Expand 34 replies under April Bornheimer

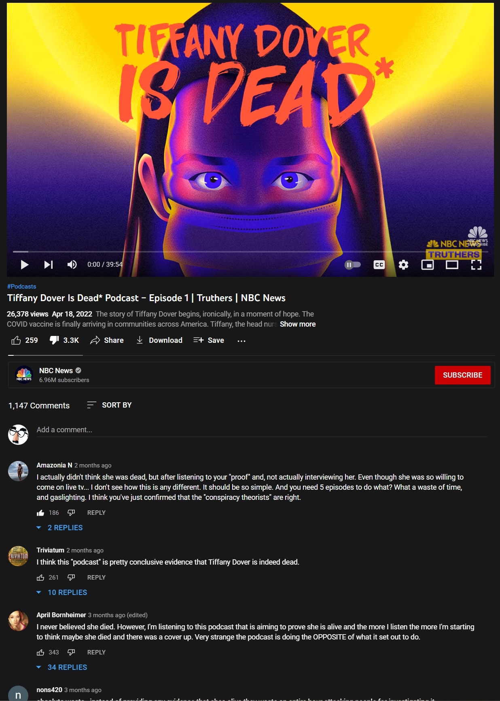click(61, 667)
